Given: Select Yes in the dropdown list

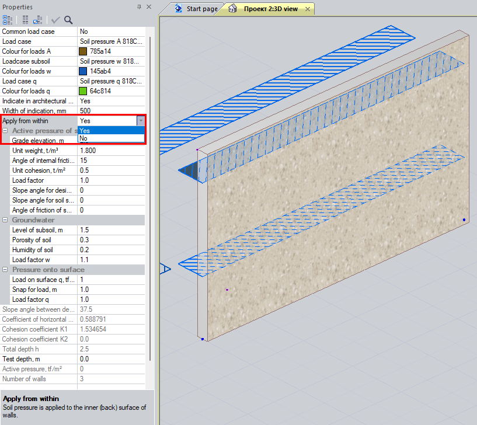Looking at the screenshot, I should point(111,131).
